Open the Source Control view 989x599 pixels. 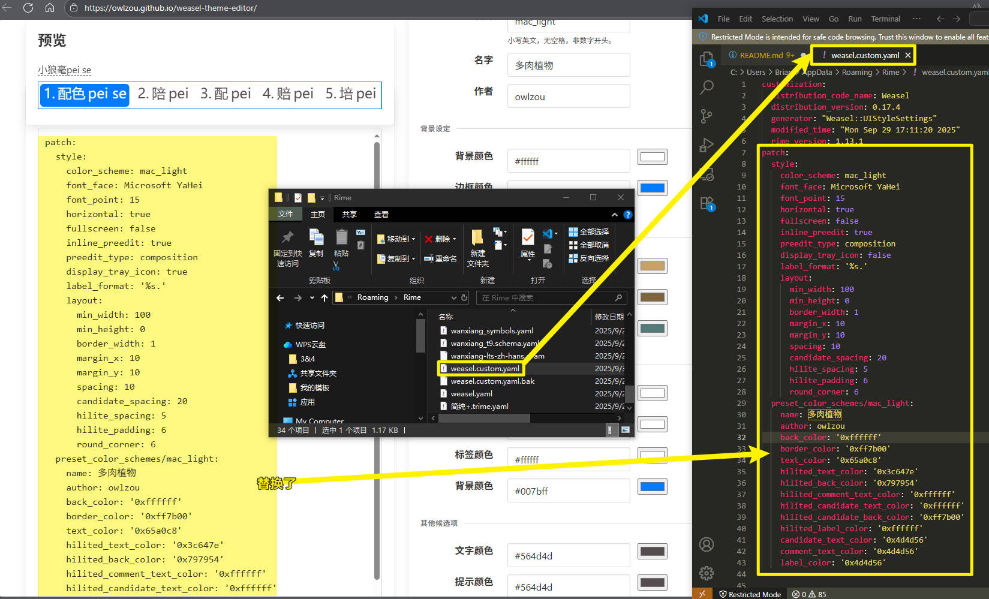coord(707,116)
